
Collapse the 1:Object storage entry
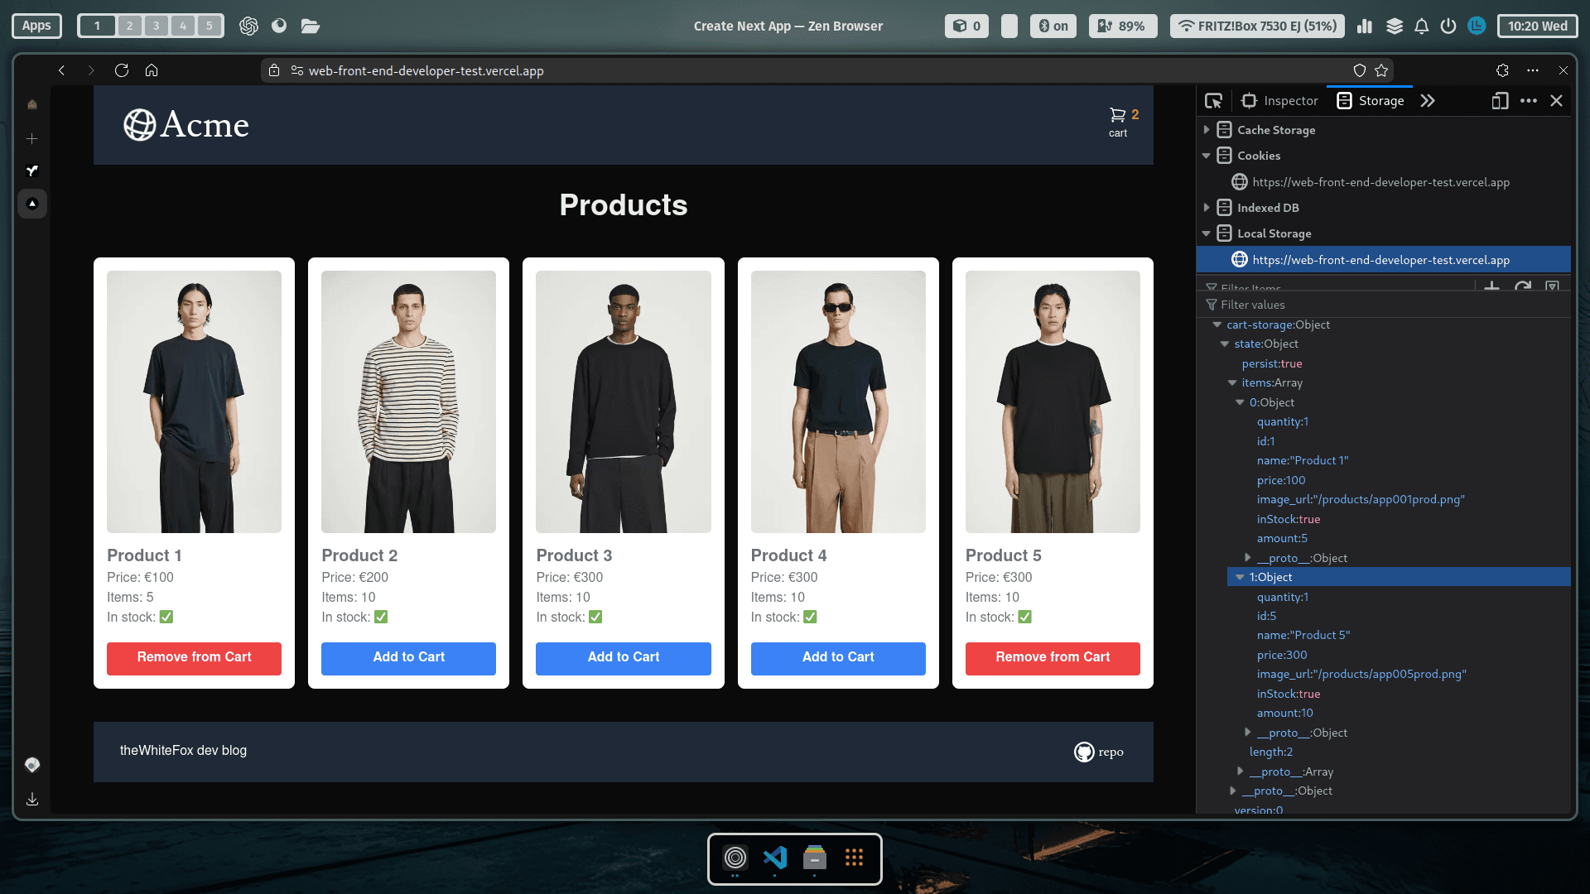tap(1240, 577)
